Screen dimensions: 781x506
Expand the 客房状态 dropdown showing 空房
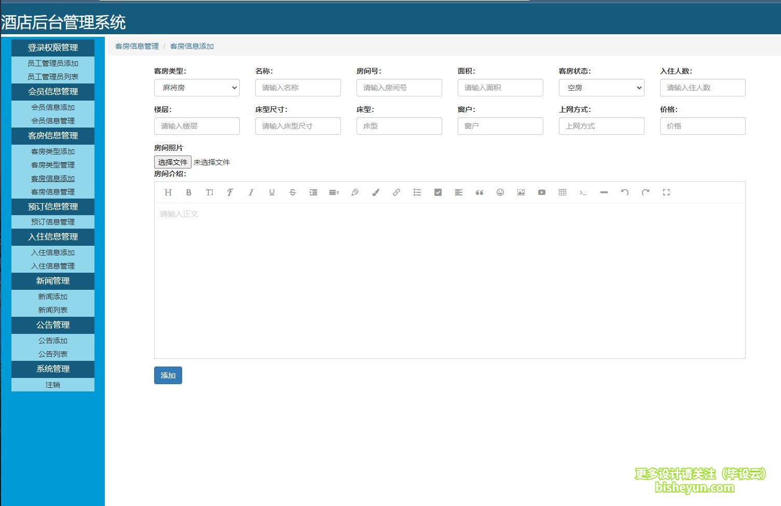tap(601, 88)
